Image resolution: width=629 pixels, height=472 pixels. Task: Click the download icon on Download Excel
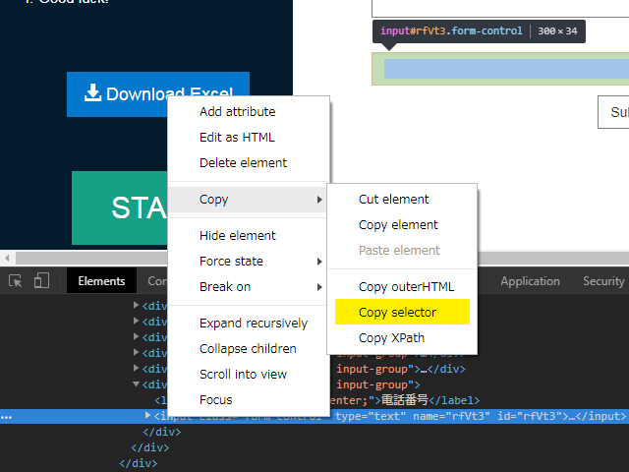click(x=92, y=92)
